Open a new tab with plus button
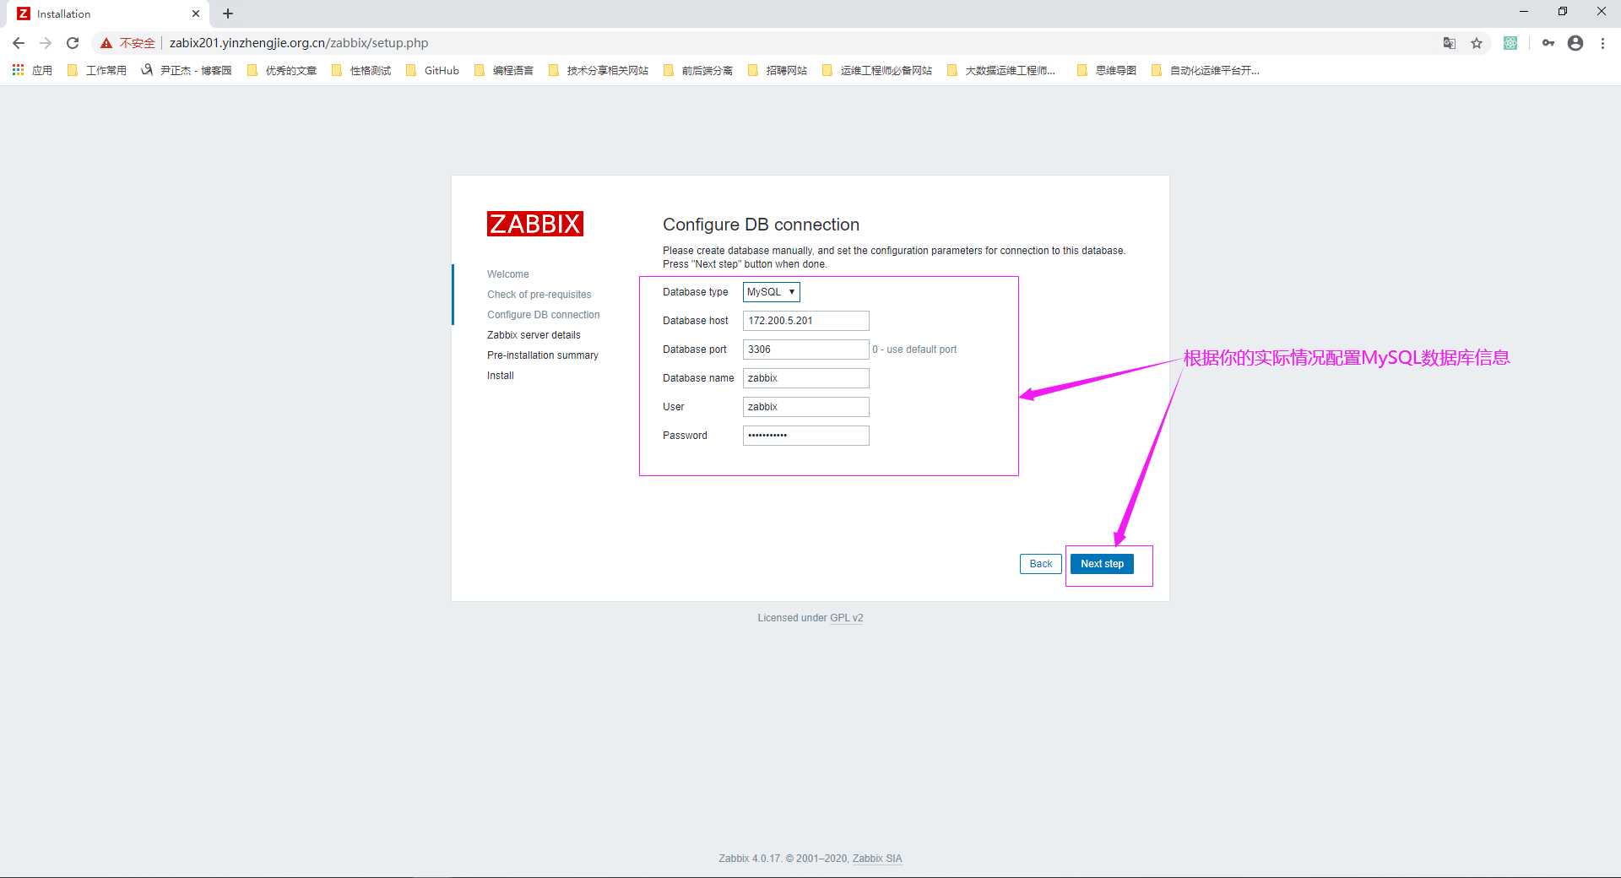This screenshot has height=878, width=1621. [228, 14]
